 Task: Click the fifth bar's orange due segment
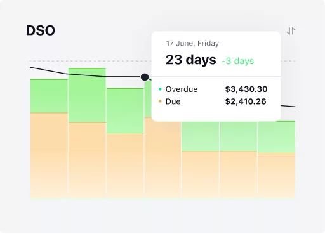coord(201,175)
